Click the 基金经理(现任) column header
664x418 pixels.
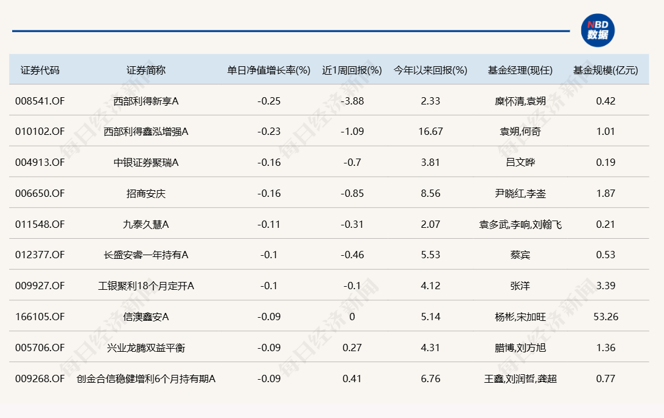520,70
